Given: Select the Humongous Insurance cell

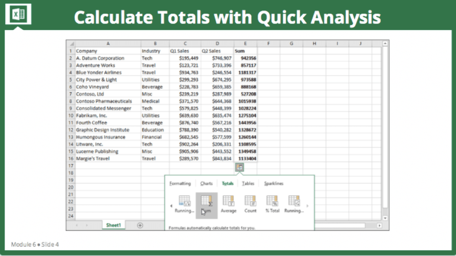Looking at the screenshot, I should 108,137.
